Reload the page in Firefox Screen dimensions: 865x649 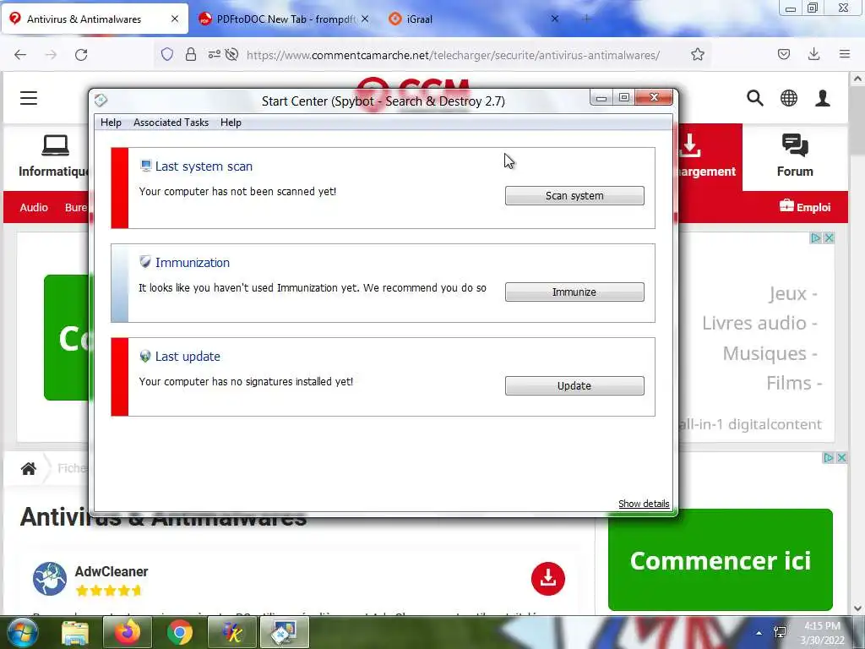tap(81, 55)
